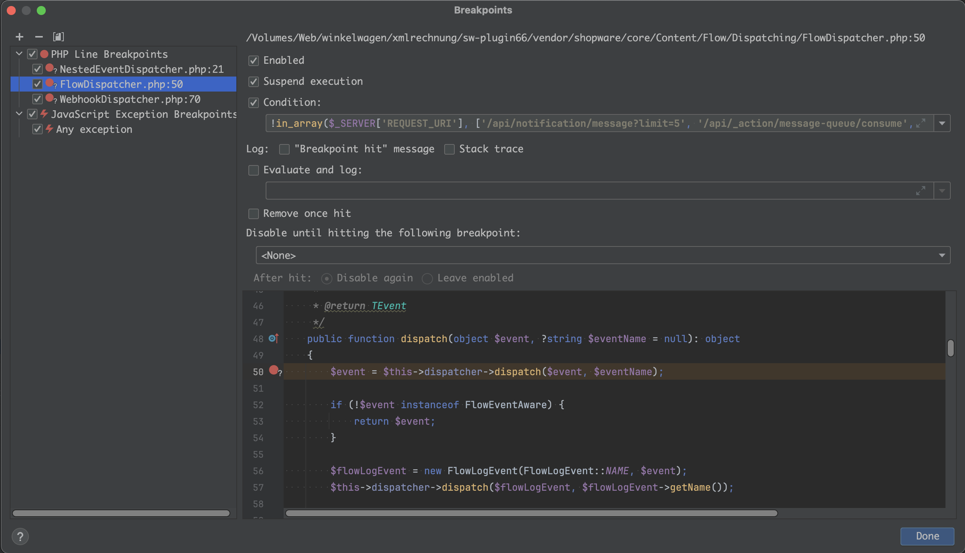Click the Group by file icon
This screenshot has height=553, width=965.
pos(58,37)
